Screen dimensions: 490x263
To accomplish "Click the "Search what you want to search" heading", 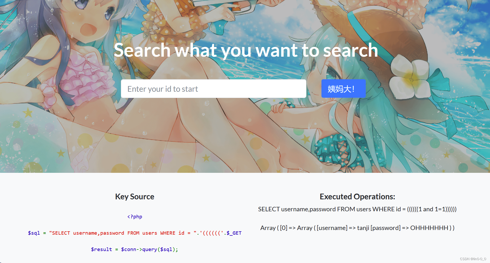I will tap(246, 50).
